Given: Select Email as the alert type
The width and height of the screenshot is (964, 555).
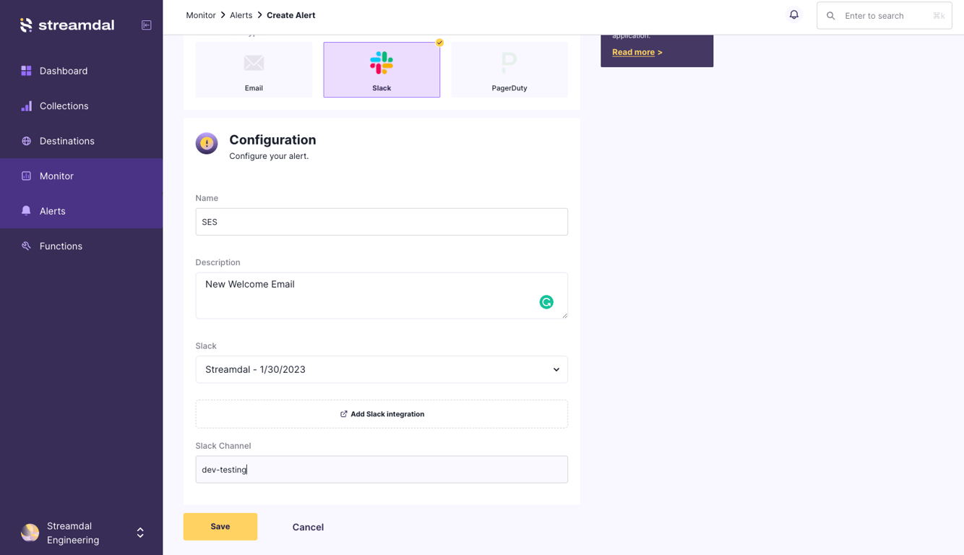Looking at the screenshot, I should point(254,69).
